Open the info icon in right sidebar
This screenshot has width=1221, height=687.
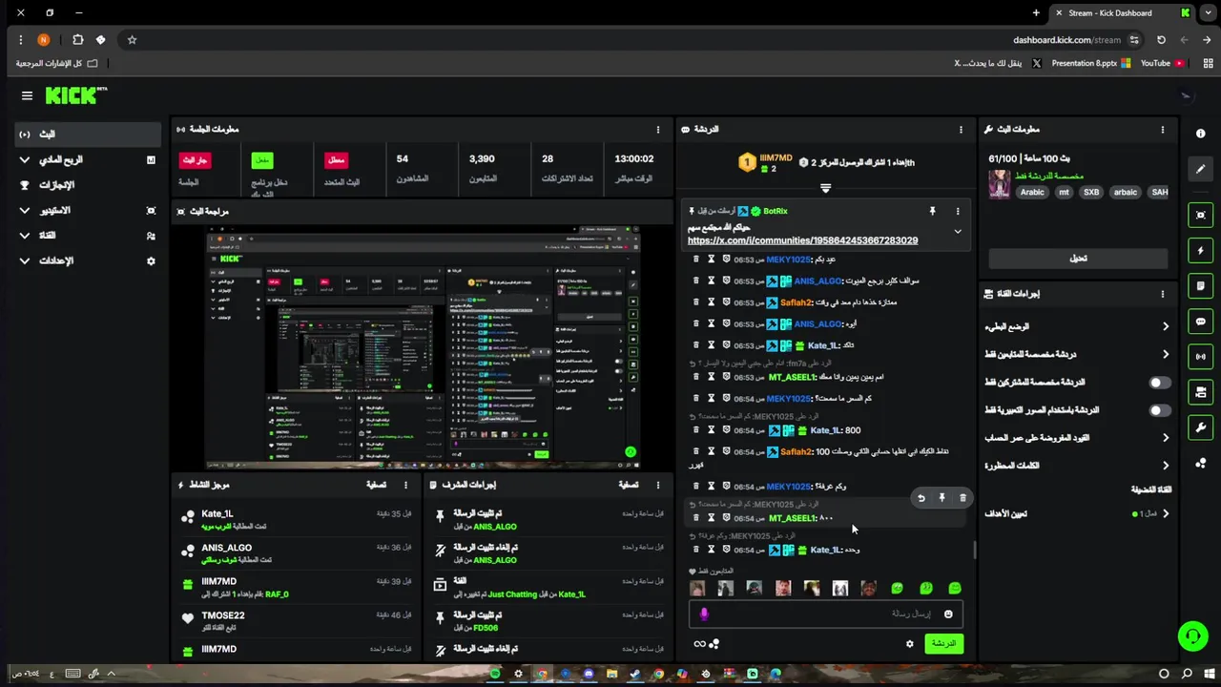click(x=1201, y=134)
